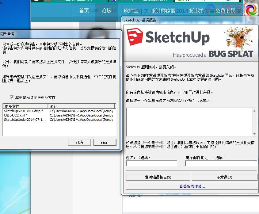Open the 查看报告详情... link

pyautogui.click(x=192, y=186)
